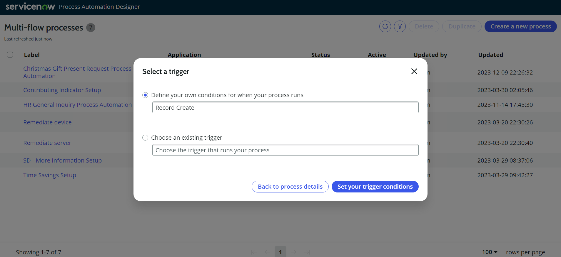
Task: Go to first page arrow
Action: pyautogui.click(x=254, y=252)
